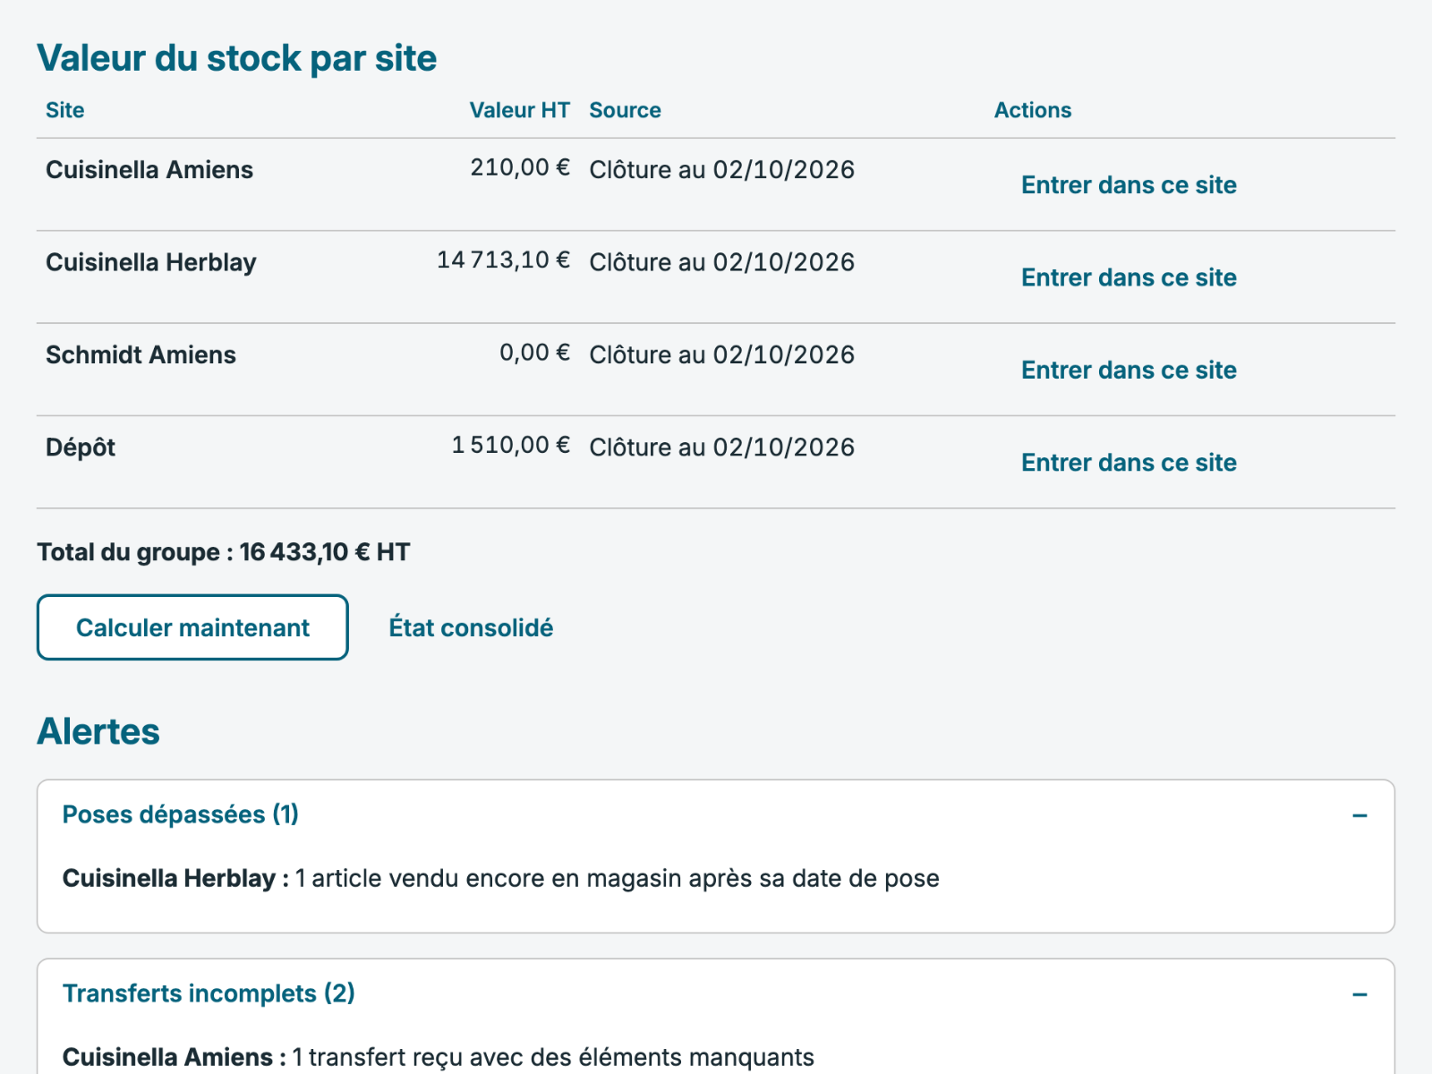Click the Valeur HT column header

pyautogui.click(x=520, y=110)
